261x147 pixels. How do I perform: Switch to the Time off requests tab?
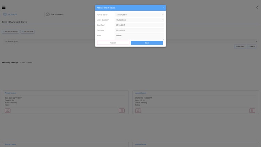(55, 14)
